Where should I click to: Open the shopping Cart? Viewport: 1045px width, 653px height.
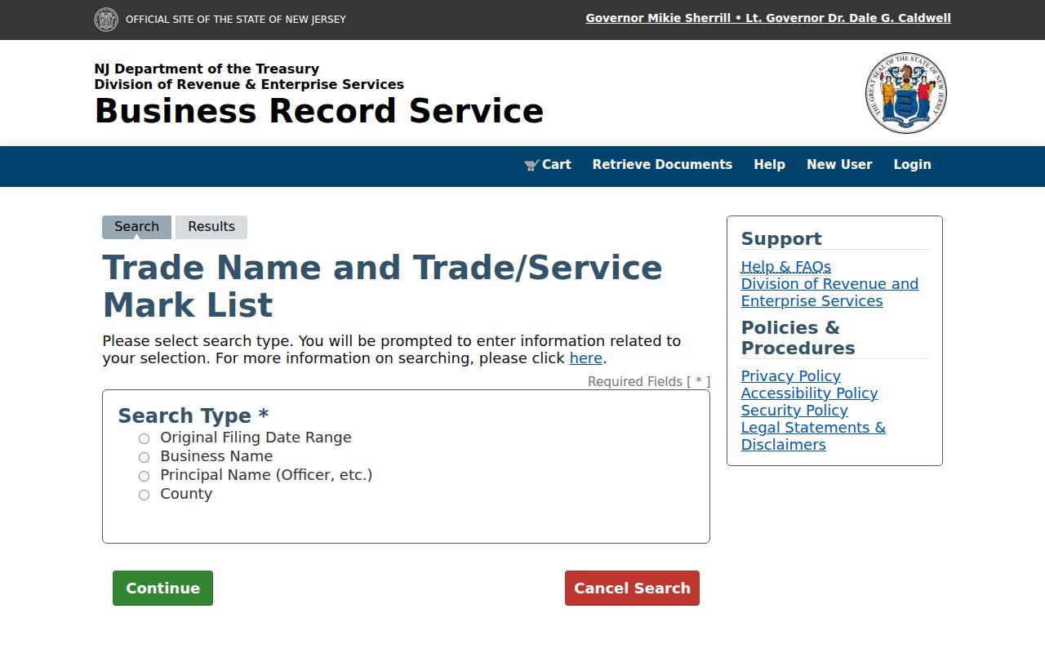click(548, 165)
